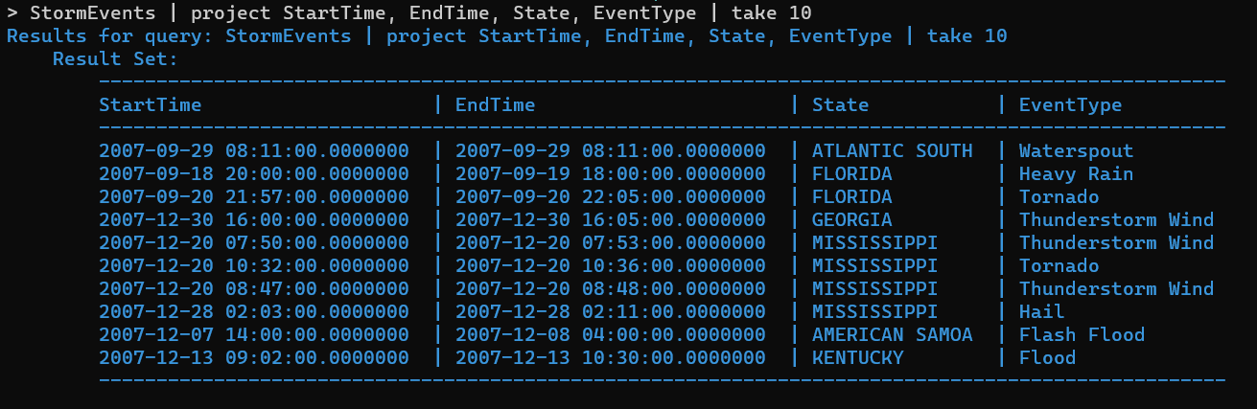Click the Flood event type cell
The image size is (1257, 409).
coord(1047,358)
